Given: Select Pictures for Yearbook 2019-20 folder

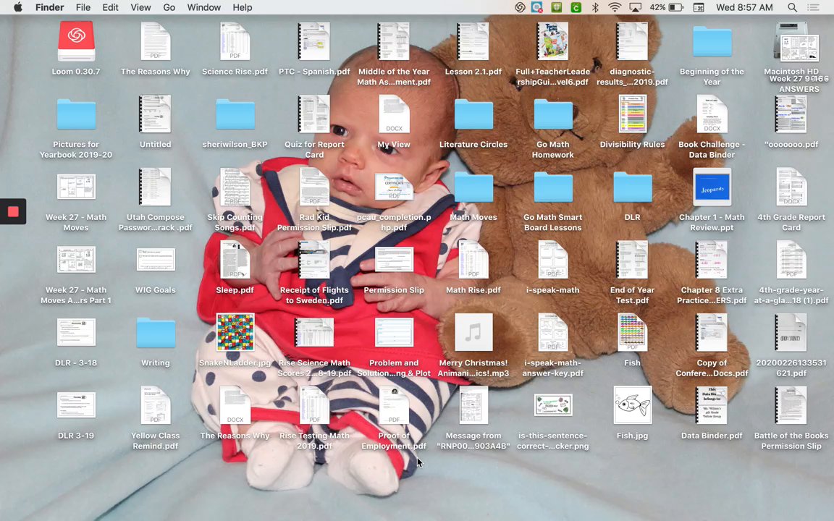Looking at the screenshot, I should tap(76, 114).
